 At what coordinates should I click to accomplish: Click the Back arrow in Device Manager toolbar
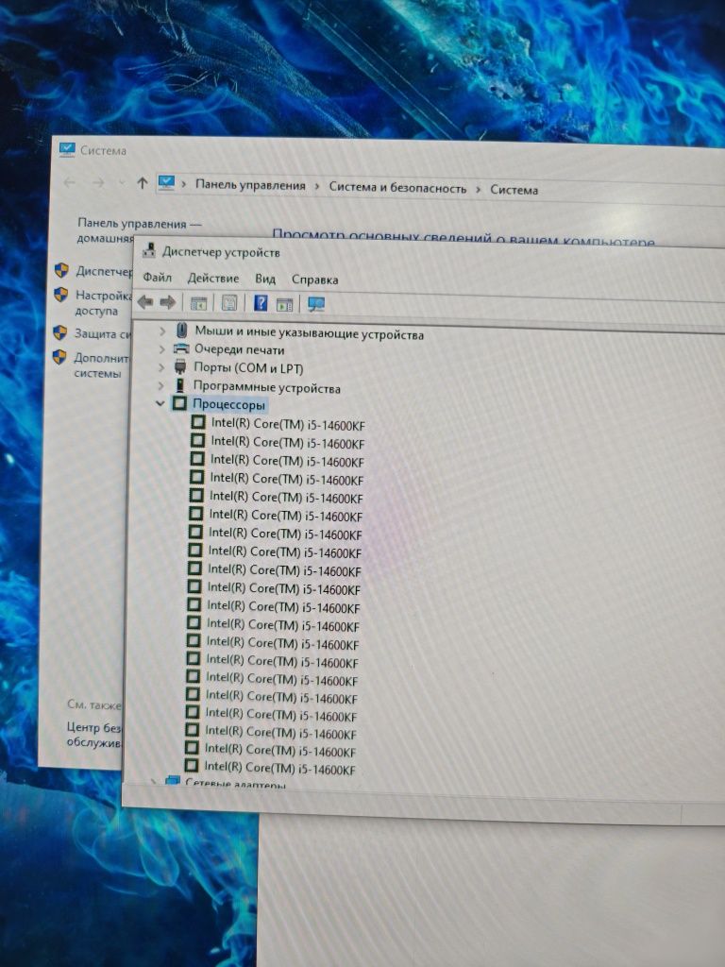tap(145, 302)
